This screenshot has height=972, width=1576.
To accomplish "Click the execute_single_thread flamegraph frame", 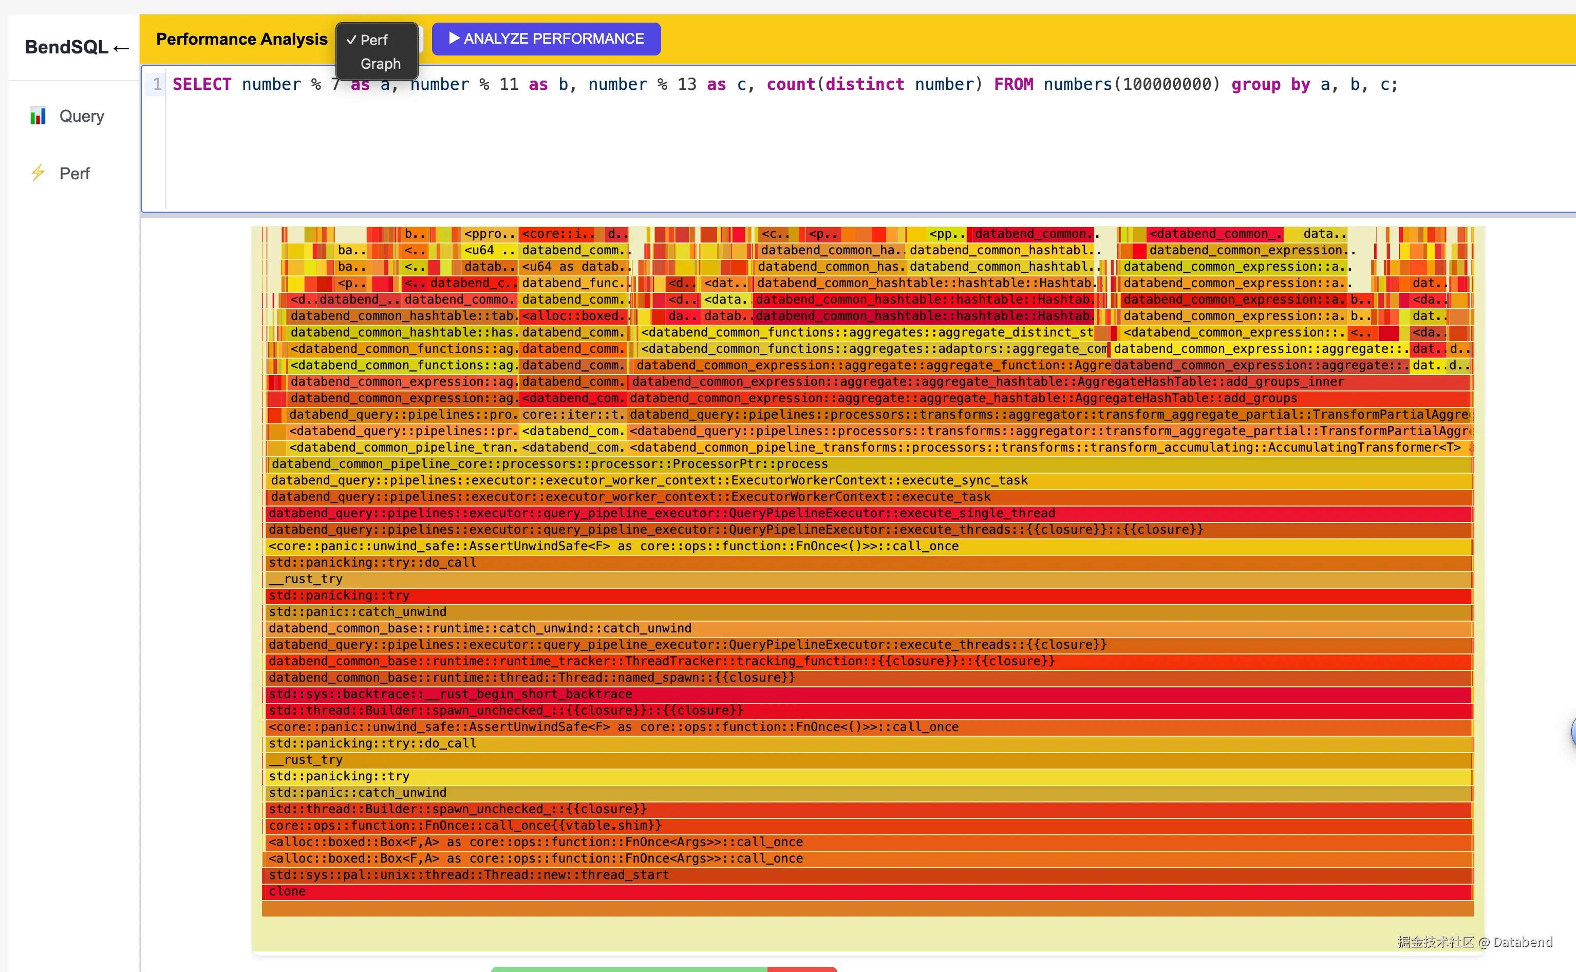I will pyautogui.click(x=868, y=514).
